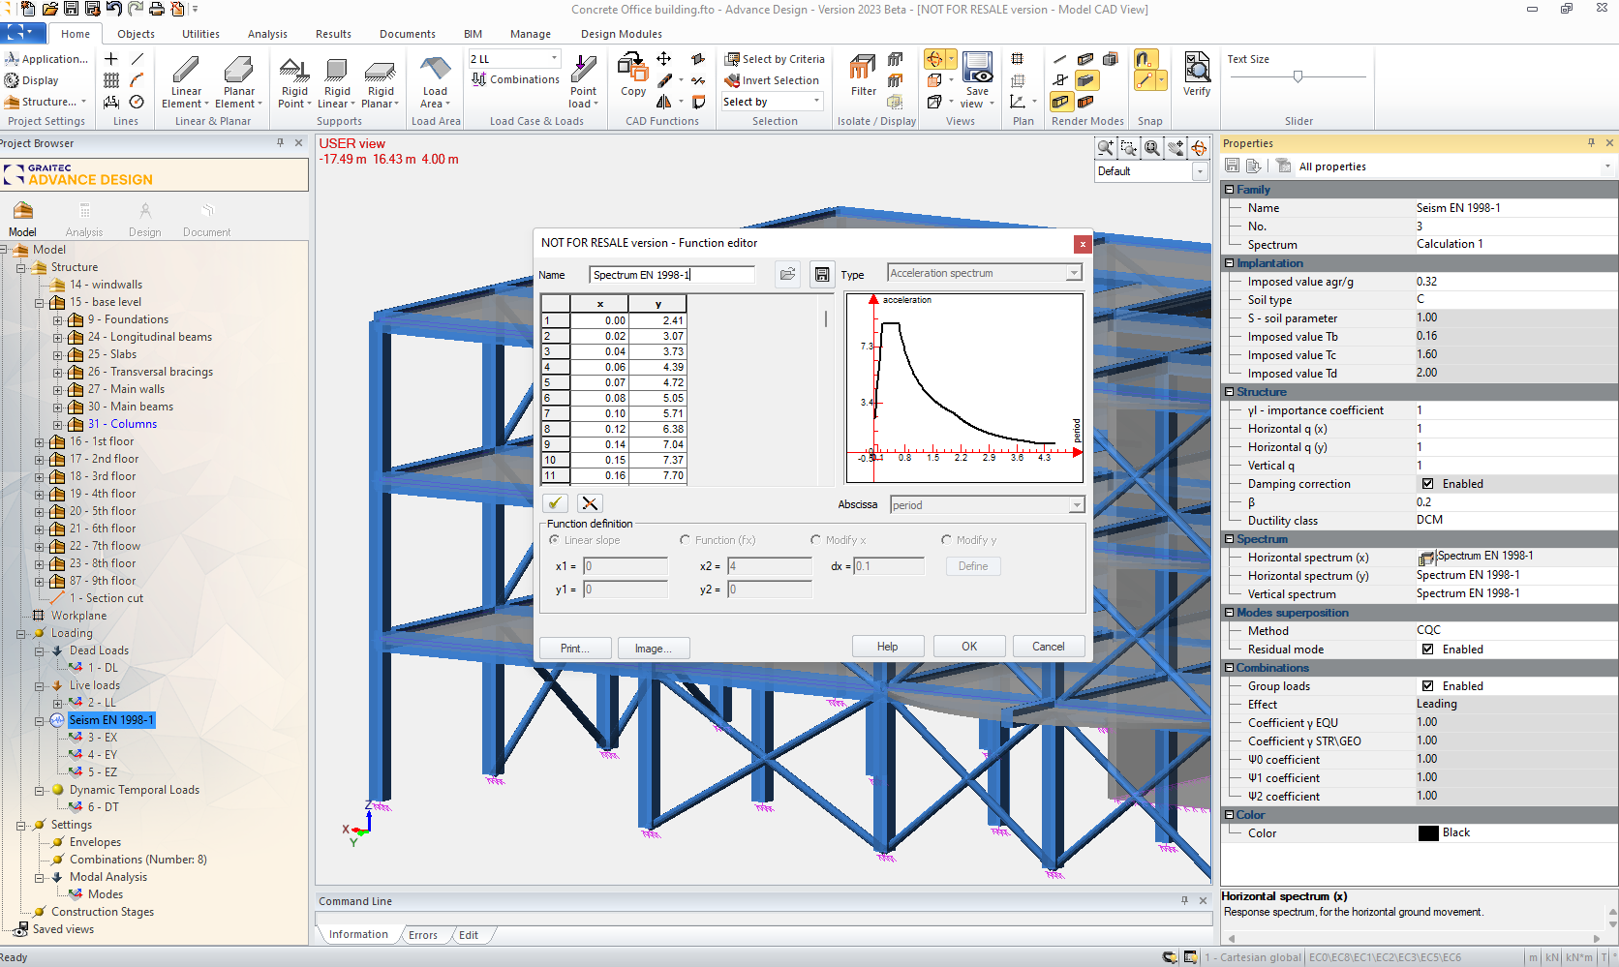Click the Cancel button in Function editor
The image size is (1619, 967).
[1048, 647]
